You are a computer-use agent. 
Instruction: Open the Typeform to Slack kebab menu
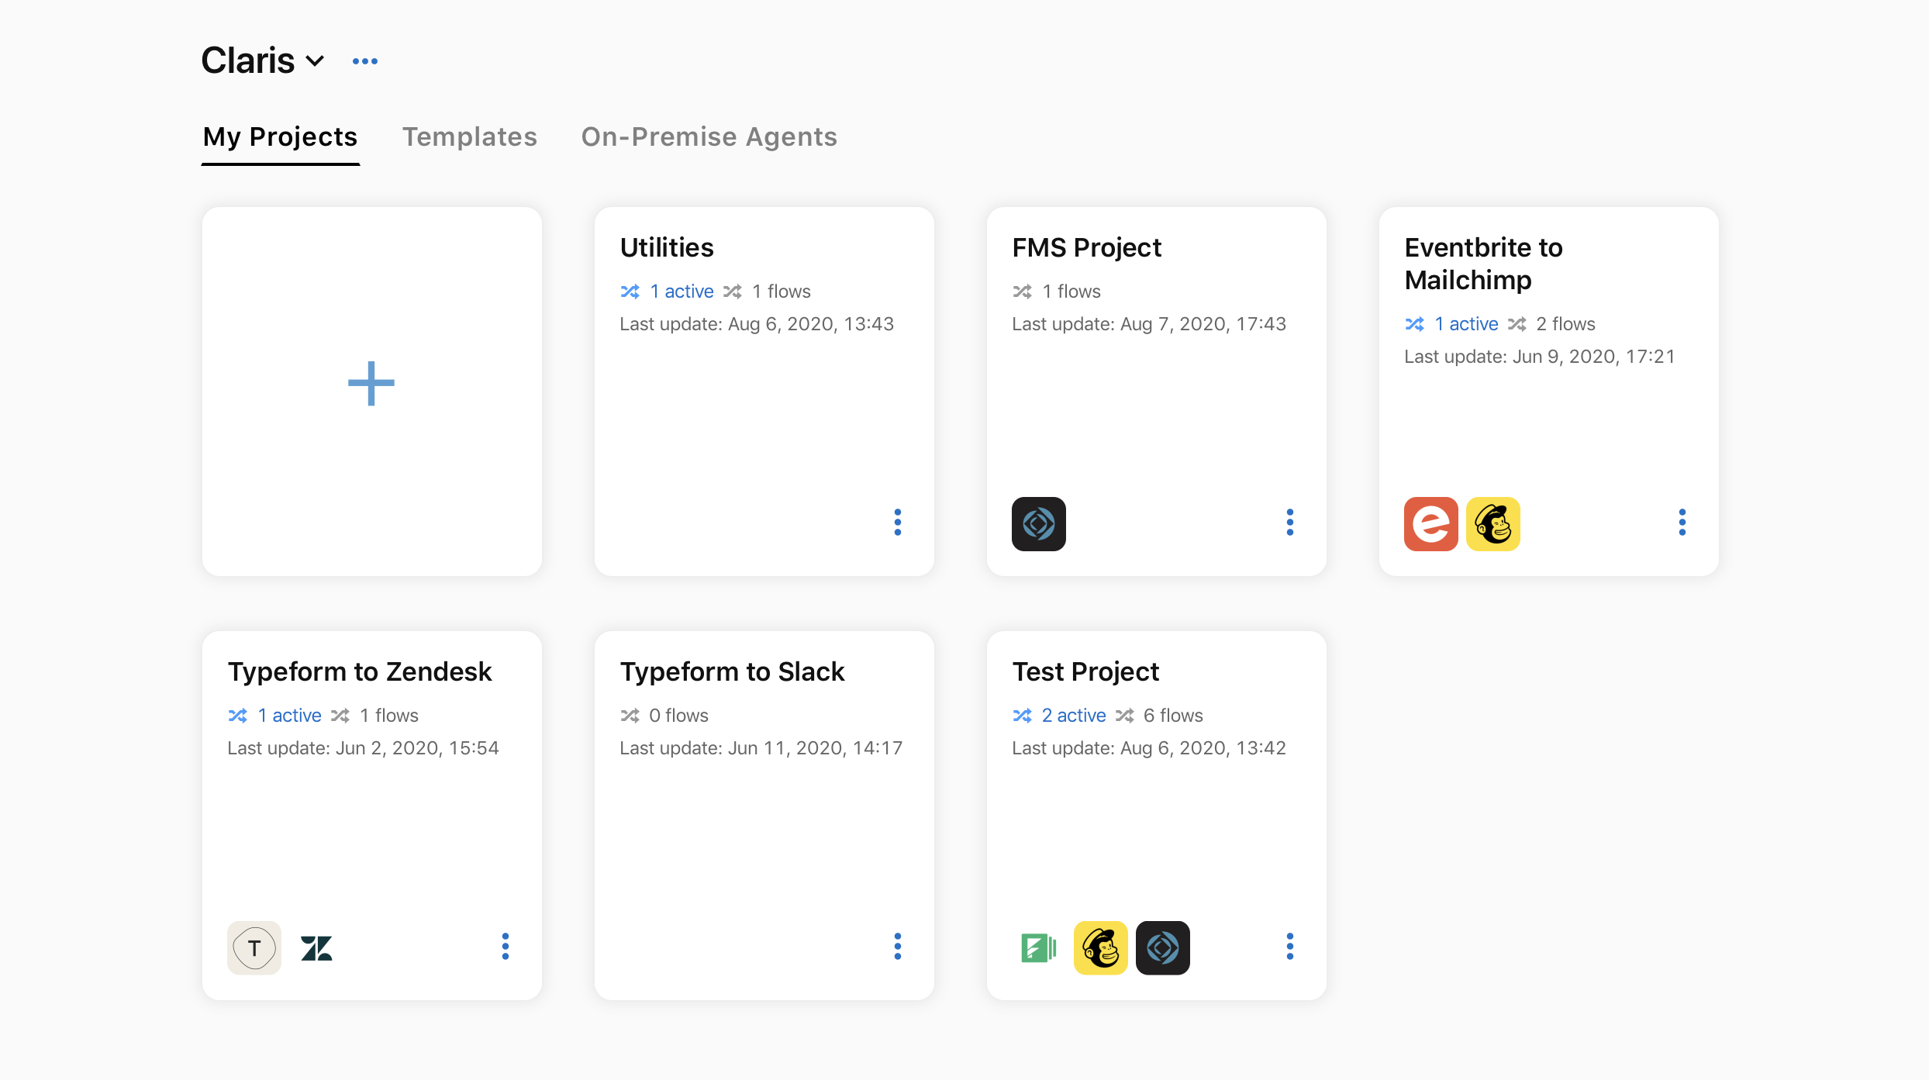click(897, 947)
